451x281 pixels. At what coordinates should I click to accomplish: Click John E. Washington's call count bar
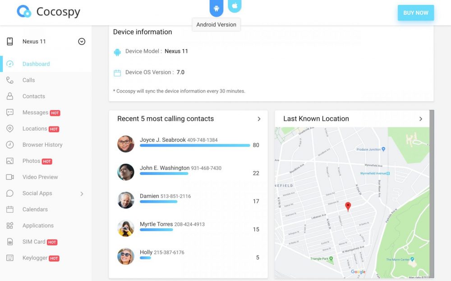[x=164, y=174]
